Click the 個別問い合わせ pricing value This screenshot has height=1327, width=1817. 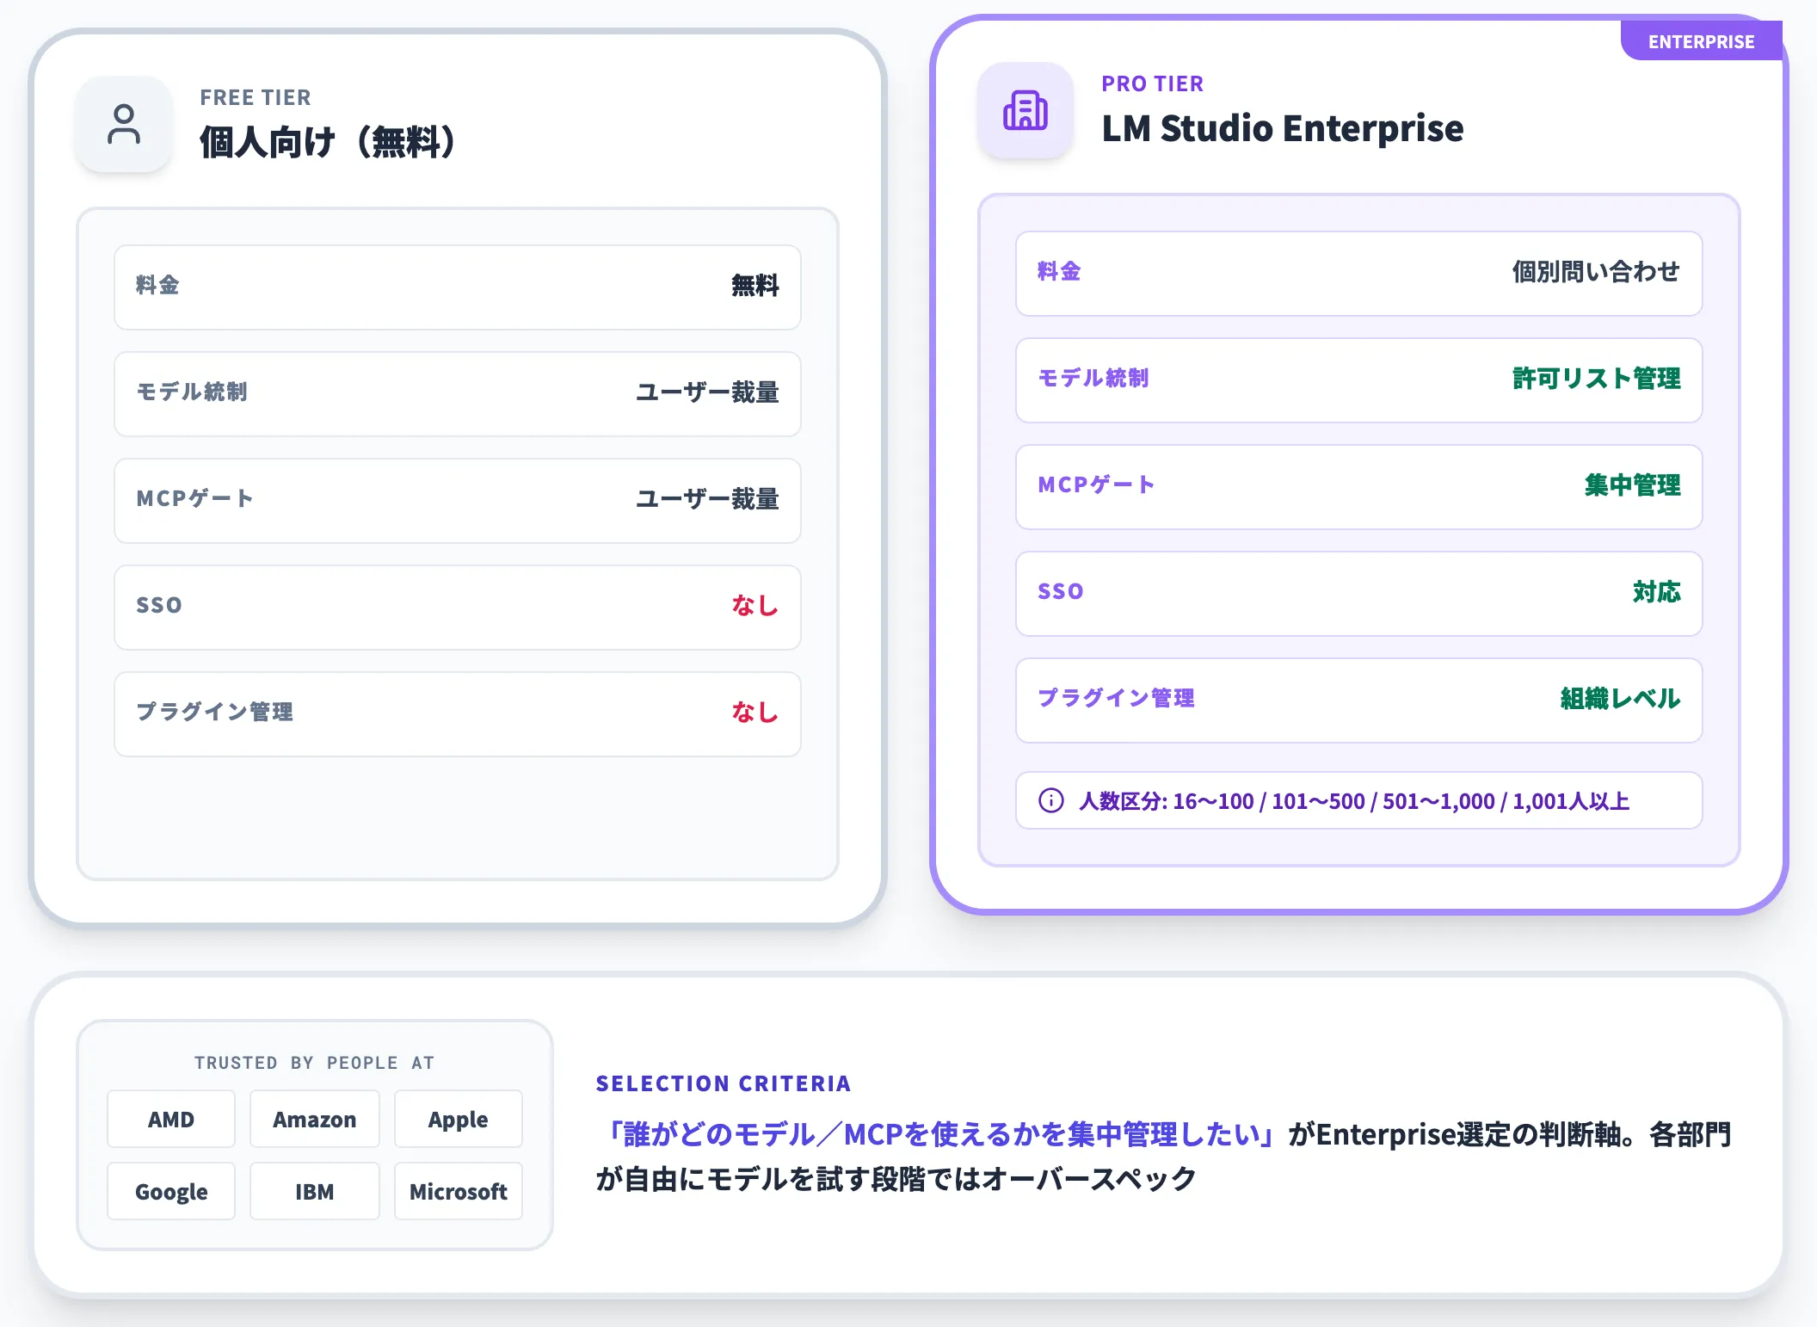coord(1596,272)
